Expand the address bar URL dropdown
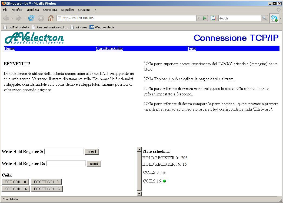This screenshot has height=203, width=283. [199, 18]
